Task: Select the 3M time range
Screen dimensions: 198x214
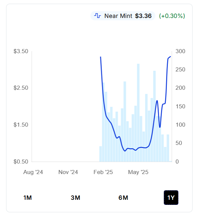Action: (75, 198)
